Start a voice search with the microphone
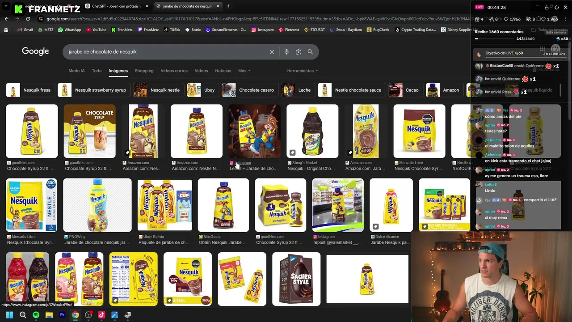The width and height of the screenshot is (572, 322). 286,52
